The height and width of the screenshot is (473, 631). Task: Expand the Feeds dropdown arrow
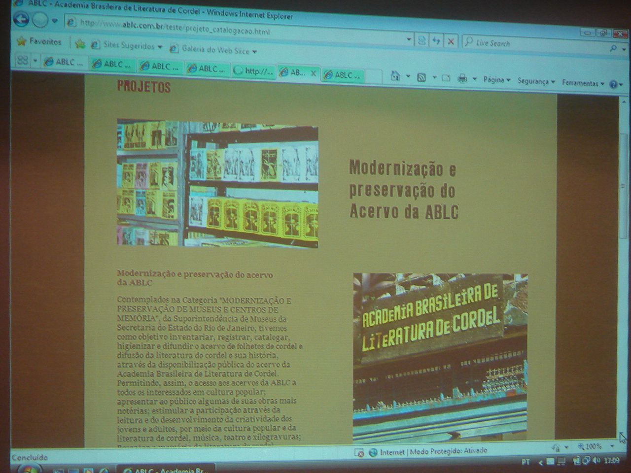tap(434, 77)
